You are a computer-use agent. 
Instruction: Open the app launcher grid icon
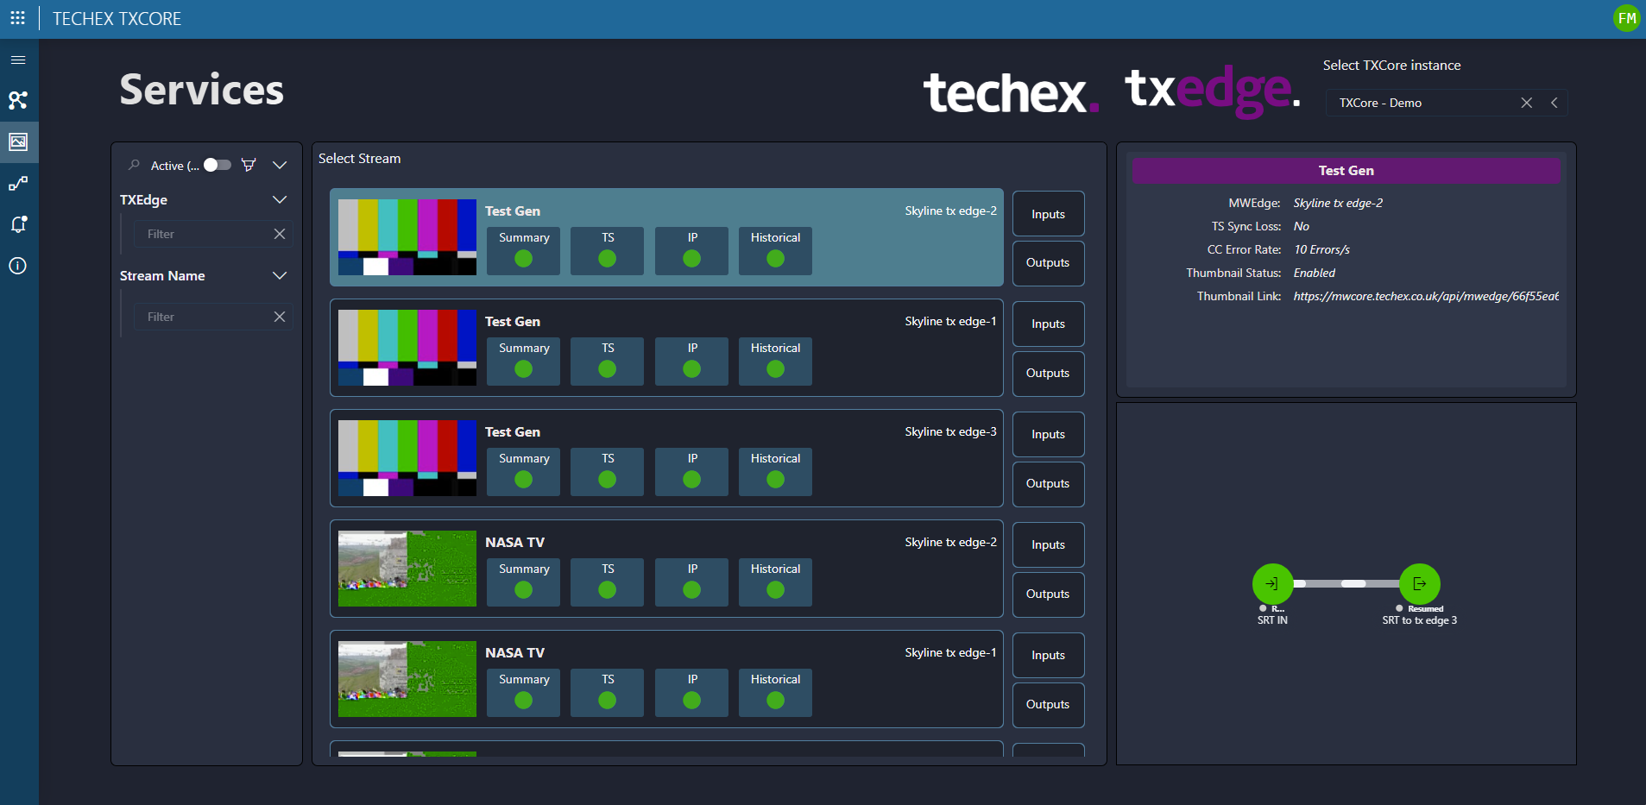pos(17,18)
